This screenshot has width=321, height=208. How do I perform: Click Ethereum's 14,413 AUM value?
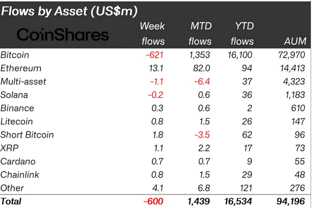(293, 68)
